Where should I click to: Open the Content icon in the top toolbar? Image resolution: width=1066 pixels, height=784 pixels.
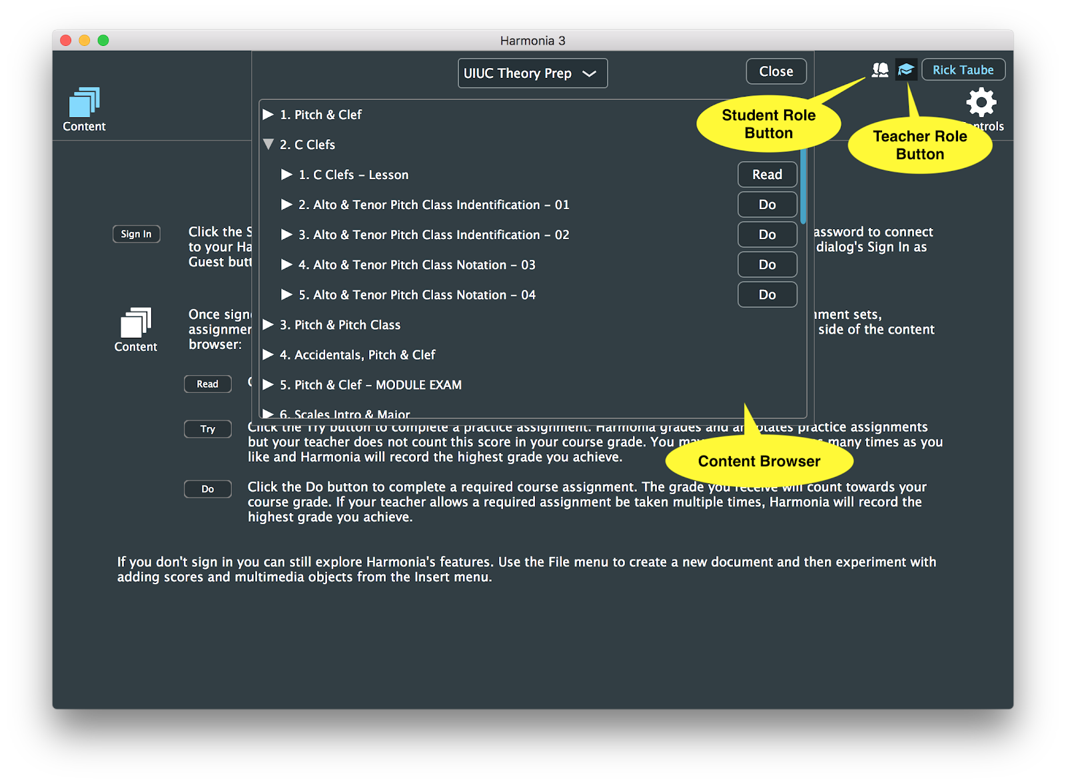tap(84, 109)
